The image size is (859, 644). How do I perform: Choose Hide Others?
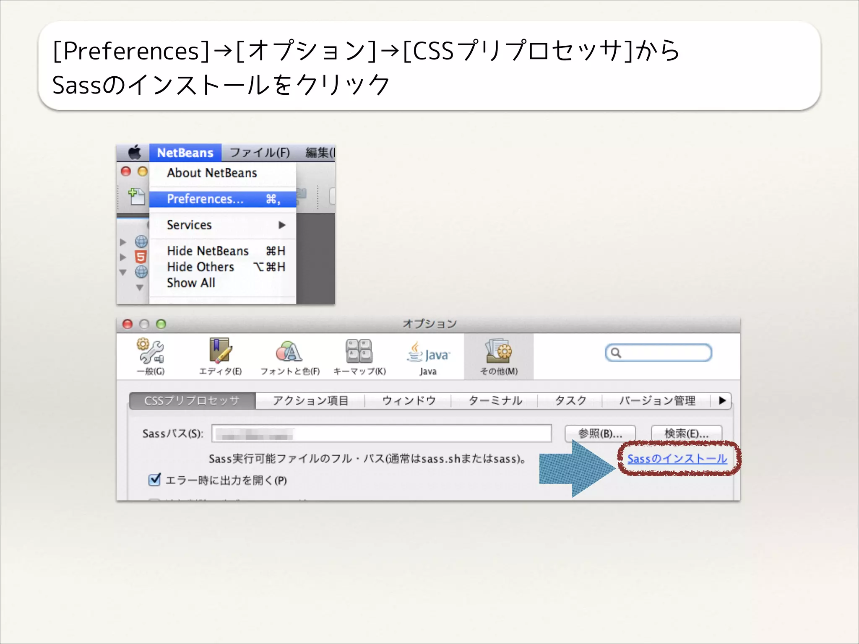[x=223, y=267]
